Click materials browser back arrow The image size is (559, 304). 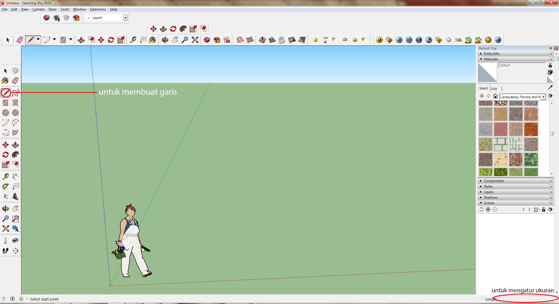482,96
